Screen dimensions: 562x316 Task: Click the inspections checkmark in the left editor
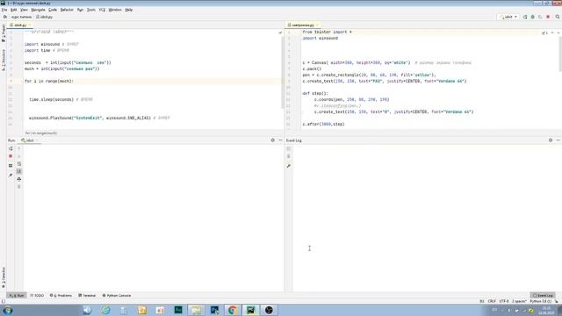pos(280,32)
